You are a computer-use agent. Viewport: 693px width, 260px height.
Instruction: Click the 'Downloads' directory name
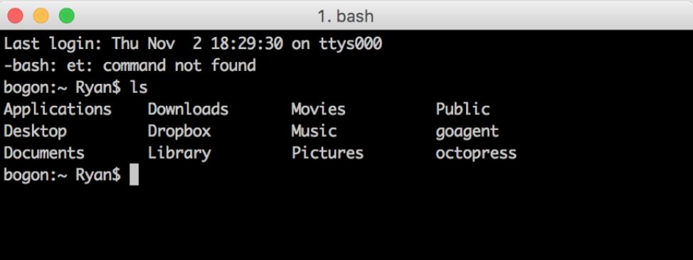point(189,109)
